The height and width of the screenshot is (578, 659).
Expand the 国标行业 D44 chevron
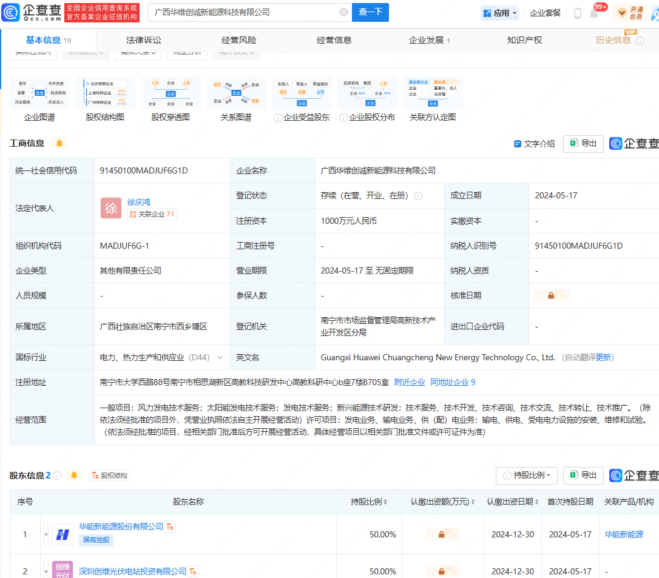[x=220, y=358]
